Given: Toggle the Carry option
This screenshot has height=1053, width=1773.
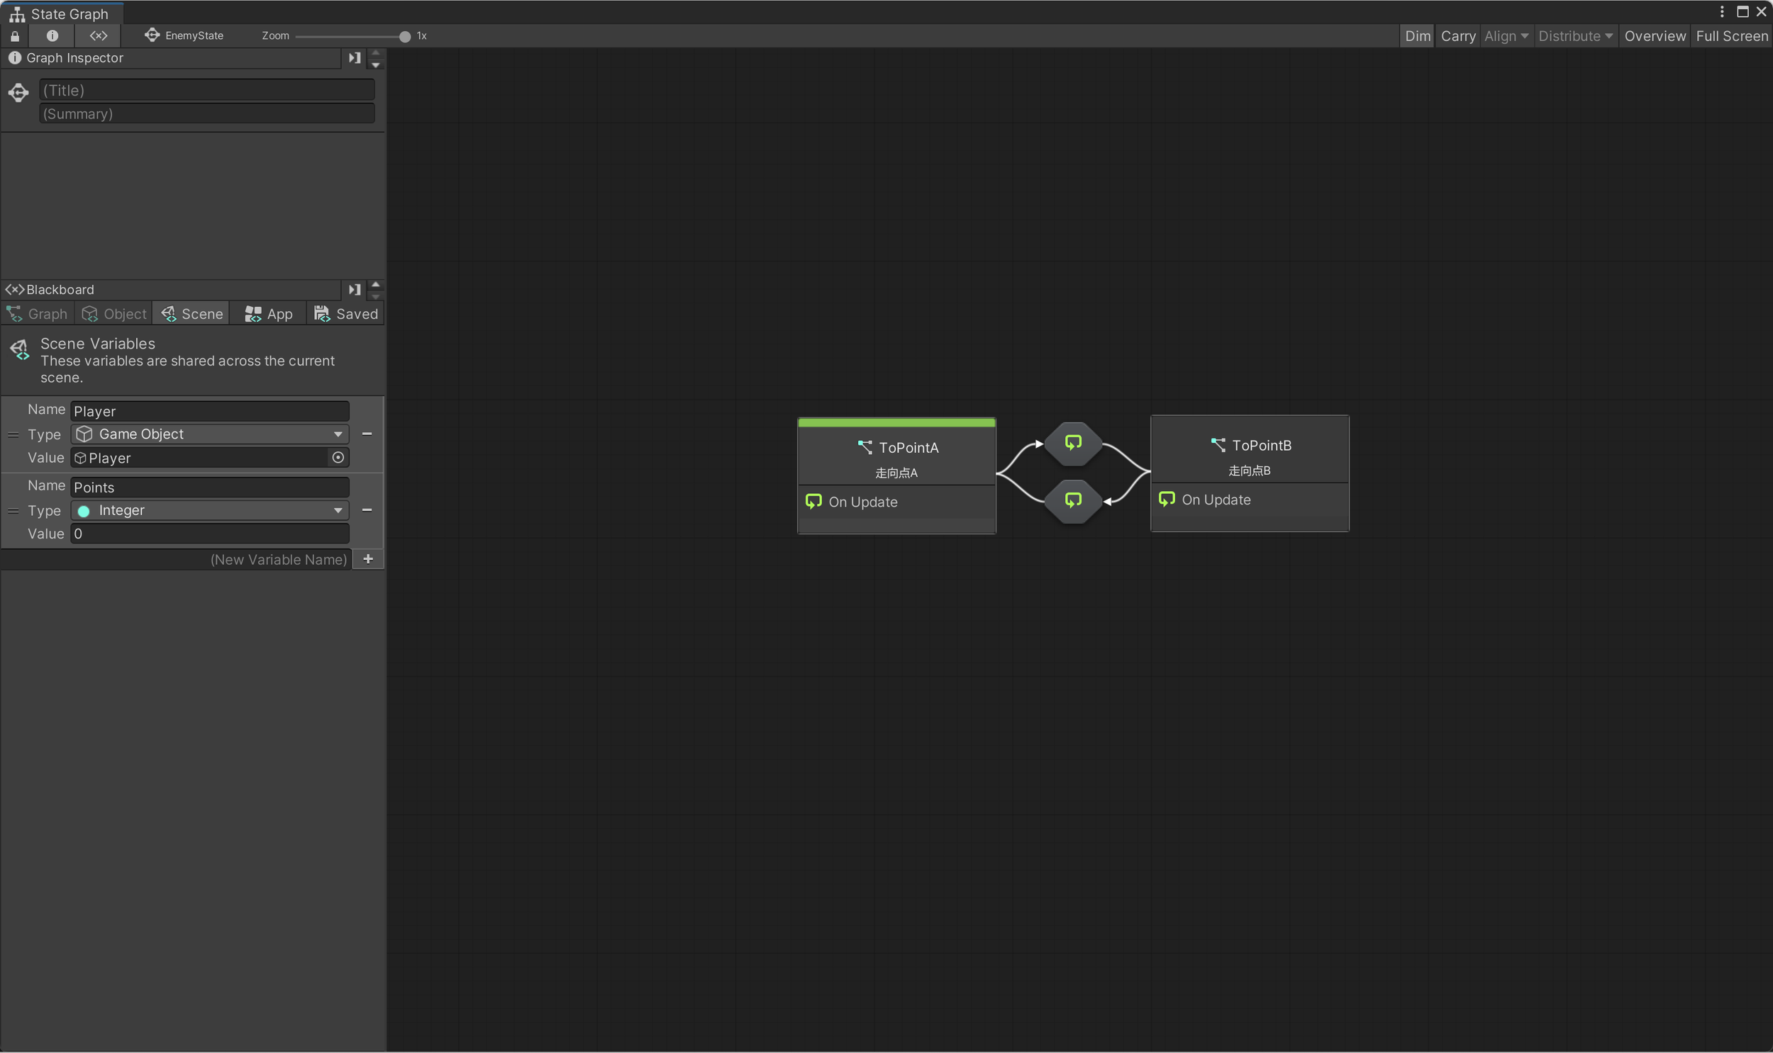Looking at the screenshot, I should click(1457, 35).
